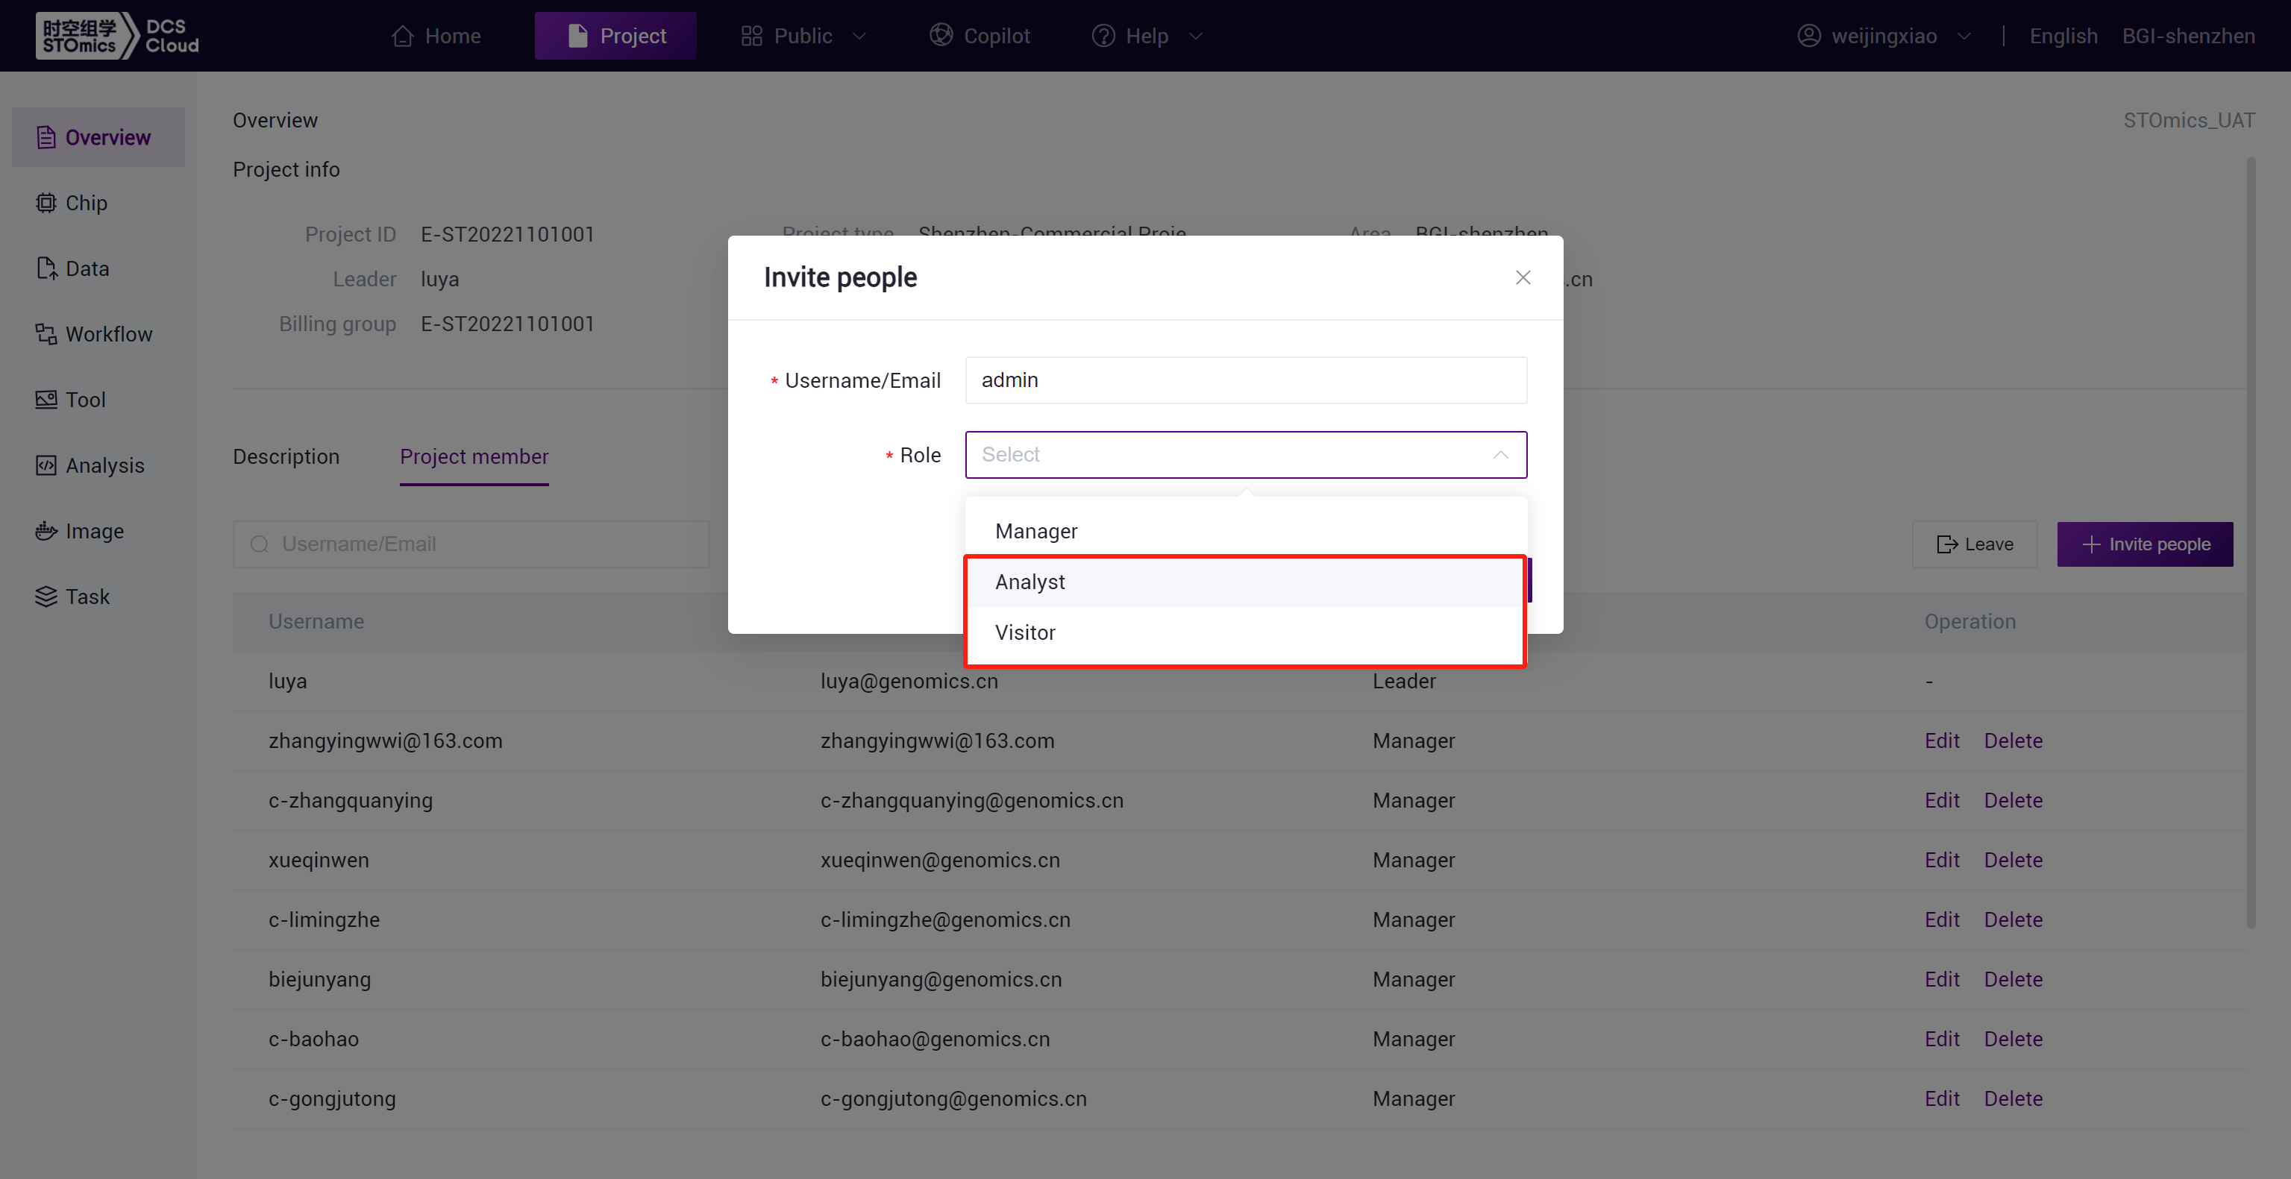Image resolution: width=2291 pixels, height=1179 pixels.
Task: Pick Manager in the role list
Action: [x=1036, y=531]
